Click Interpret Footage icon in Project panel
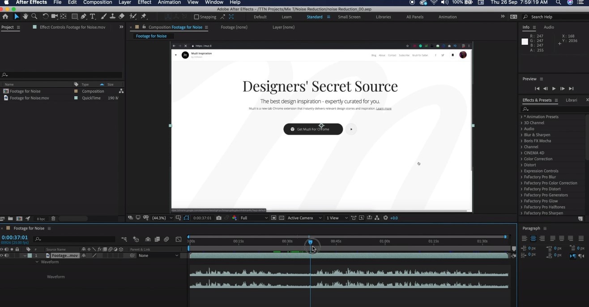 (x=3, y=218)
